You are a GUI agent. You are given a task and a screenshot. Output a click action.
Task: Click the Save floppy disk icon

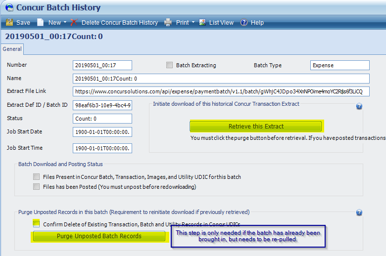(x=9, y=22)
